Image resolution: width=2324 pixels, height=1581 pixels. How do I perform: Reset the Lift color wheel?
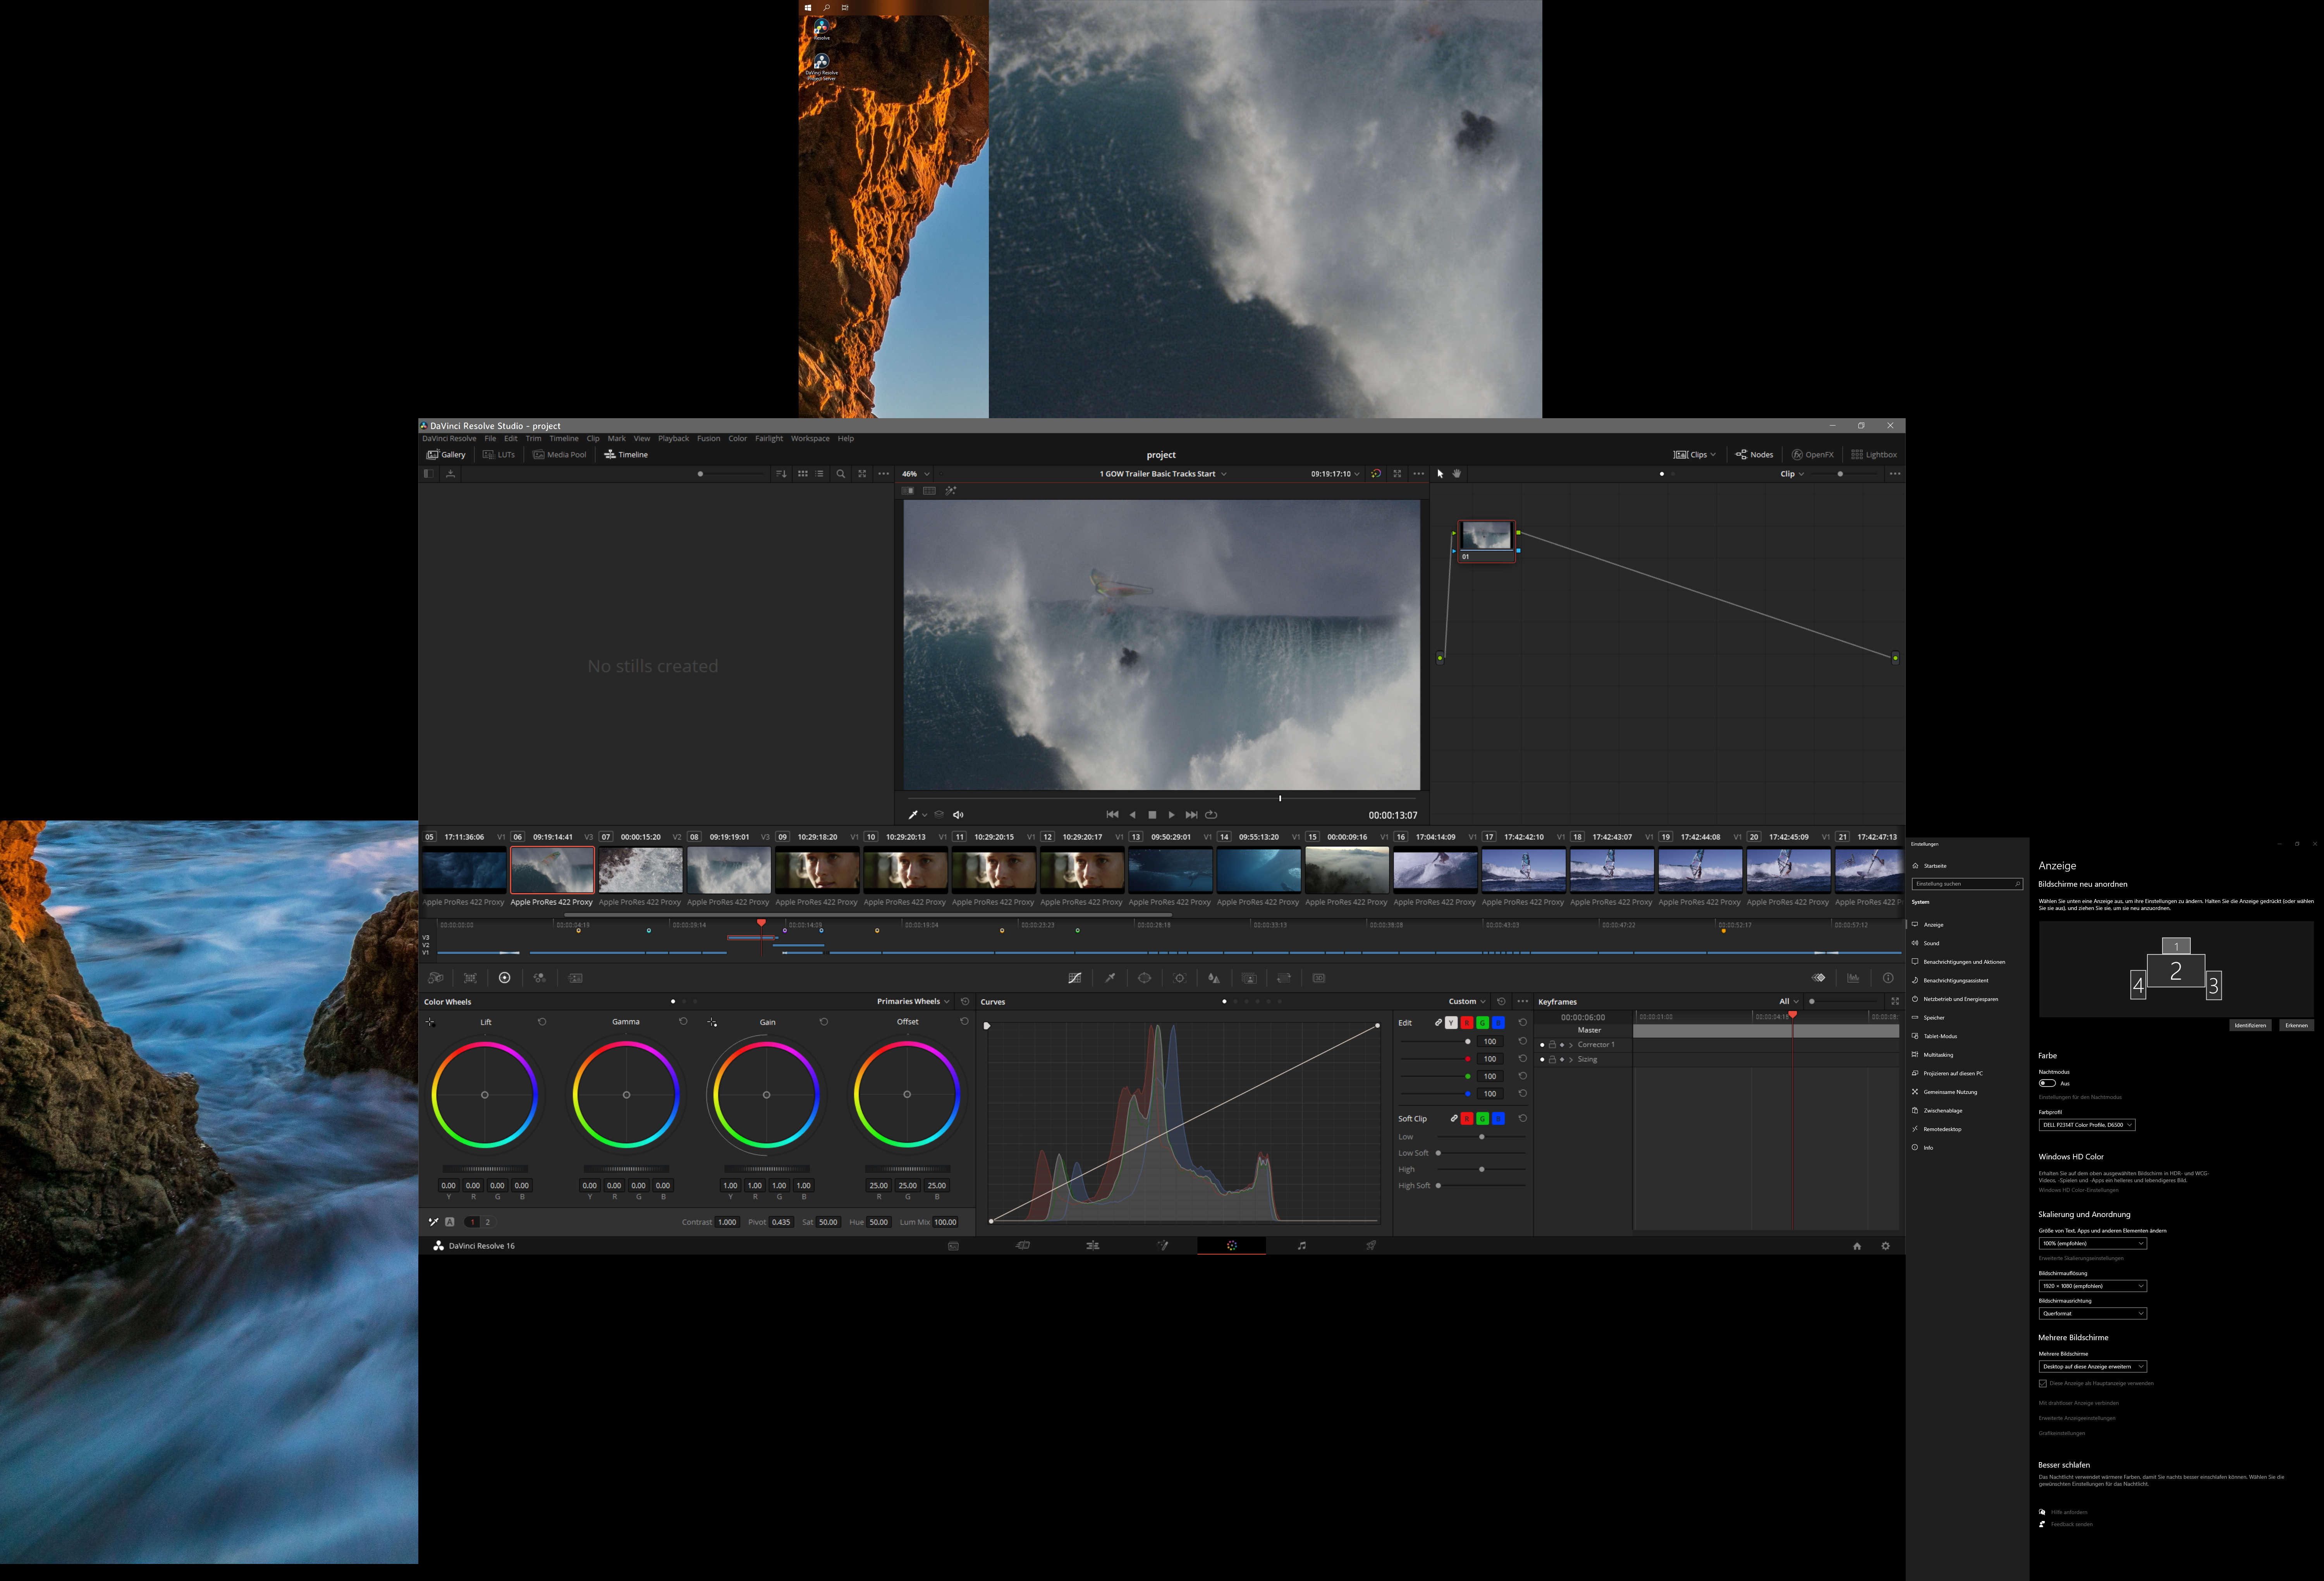coord(542,1022)
